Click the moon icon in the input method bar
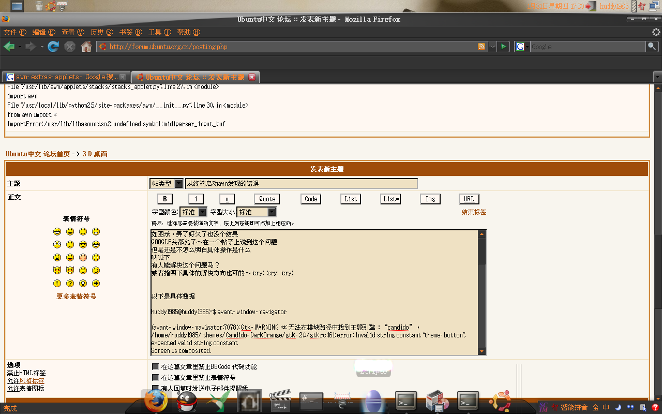Image resolution: width=662 pixels, height=414 pixels. pos(618,408)
